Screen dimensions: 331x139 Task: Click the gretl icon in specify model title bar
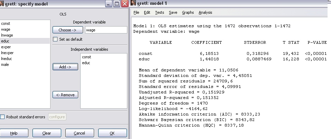pyautogui.click(x=2, y=4)
